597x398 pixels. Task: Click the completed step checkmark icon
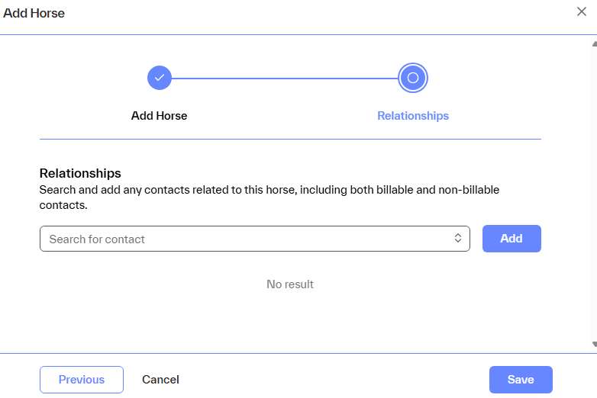pyautogui.click(x=160, y=78)
